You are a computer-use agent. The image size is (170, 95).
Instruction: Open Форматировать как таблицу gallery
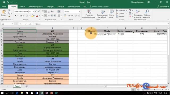[x=102, y=14]
